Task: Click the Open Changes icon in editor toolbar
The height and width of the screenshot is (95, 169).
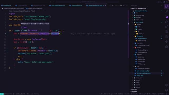Action: click(110, 6)
